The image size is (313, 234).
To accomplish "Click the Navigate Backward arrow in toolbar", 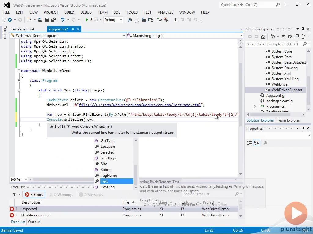I will pyautogui.click(x=9, y=20).
